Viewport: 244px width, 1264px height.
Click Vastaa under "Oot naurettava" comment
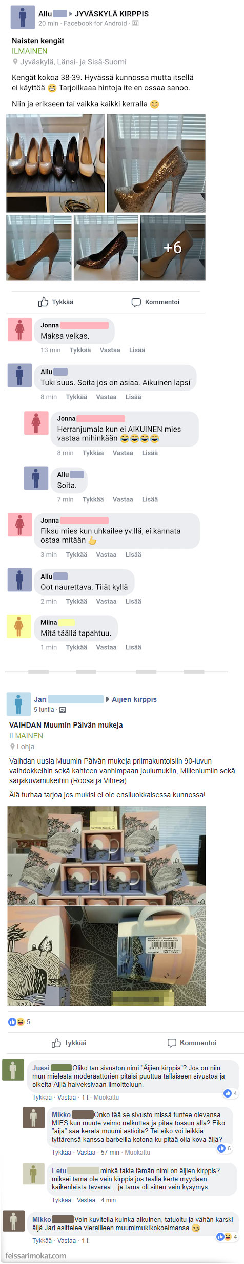(106, 601)
